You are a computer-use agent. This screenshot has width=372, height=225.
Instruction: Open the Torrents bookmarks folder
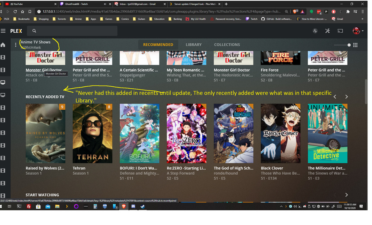pyautogui.click(x=59, y=19)
